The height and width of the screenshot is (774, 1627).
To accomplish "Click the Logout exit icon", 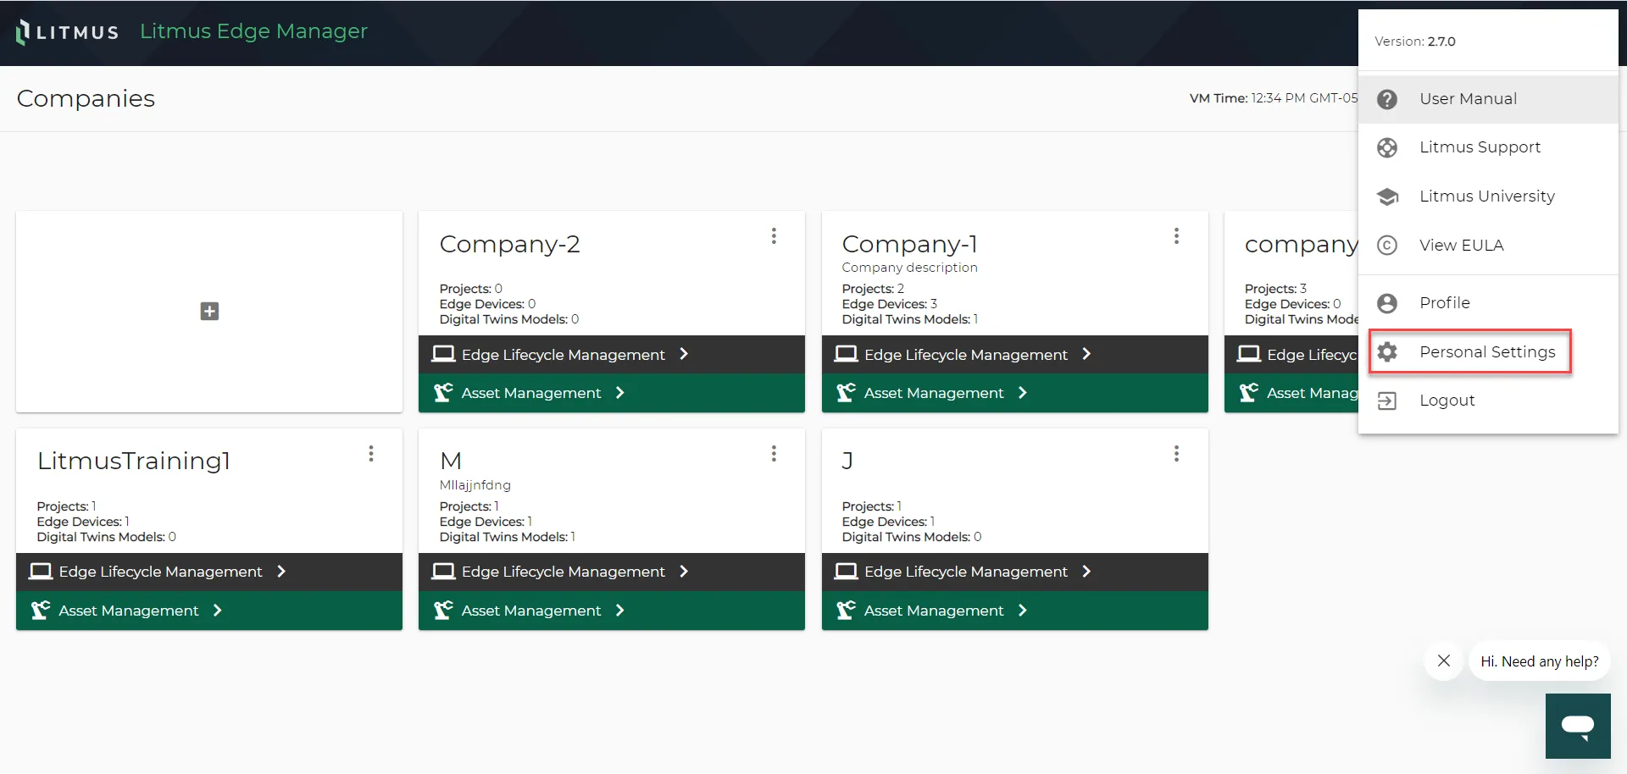I will point(1387,401).
